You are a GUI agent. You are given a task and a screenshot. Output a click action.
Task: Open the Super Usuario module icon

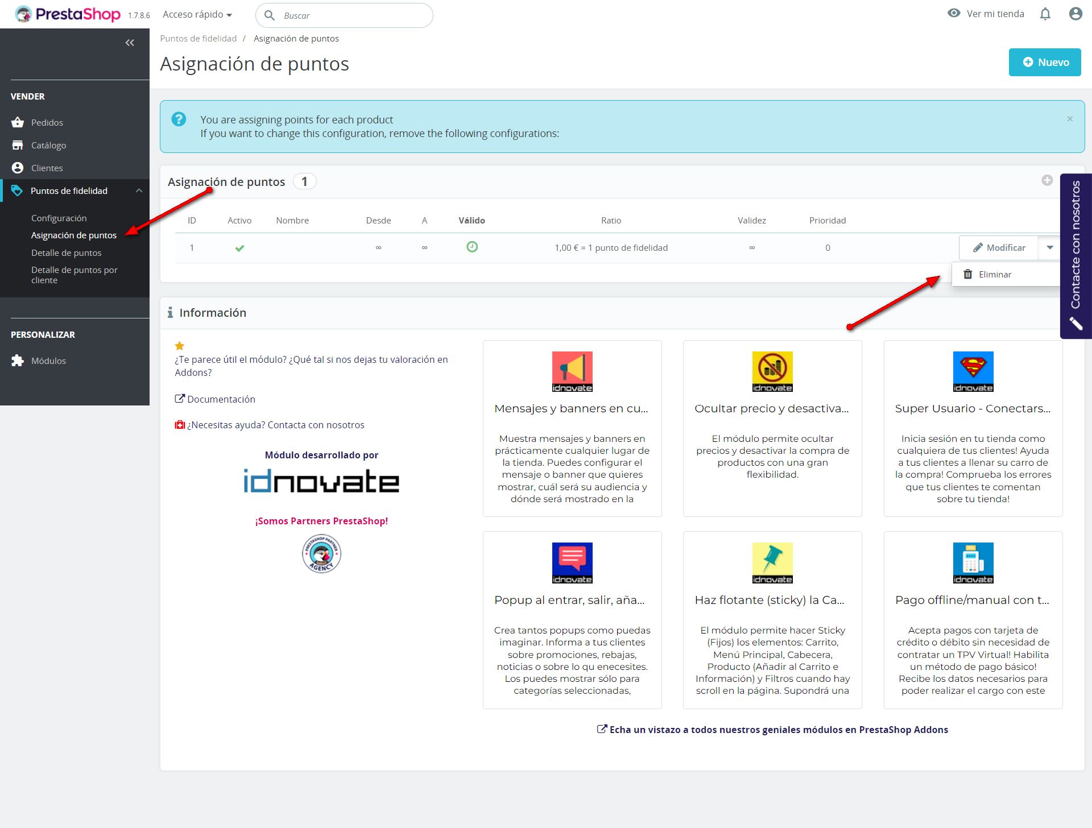tap(973, 371)
